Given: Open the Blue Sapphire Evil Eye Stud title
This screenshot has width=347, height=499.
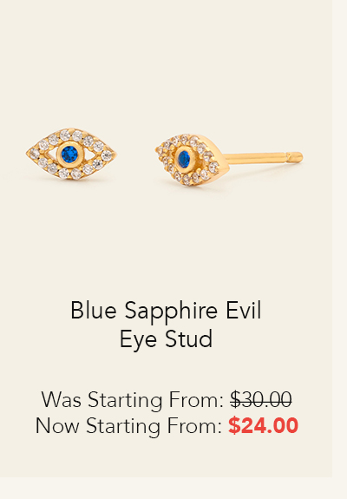Looking at the screenshot, I should point(166,325).
